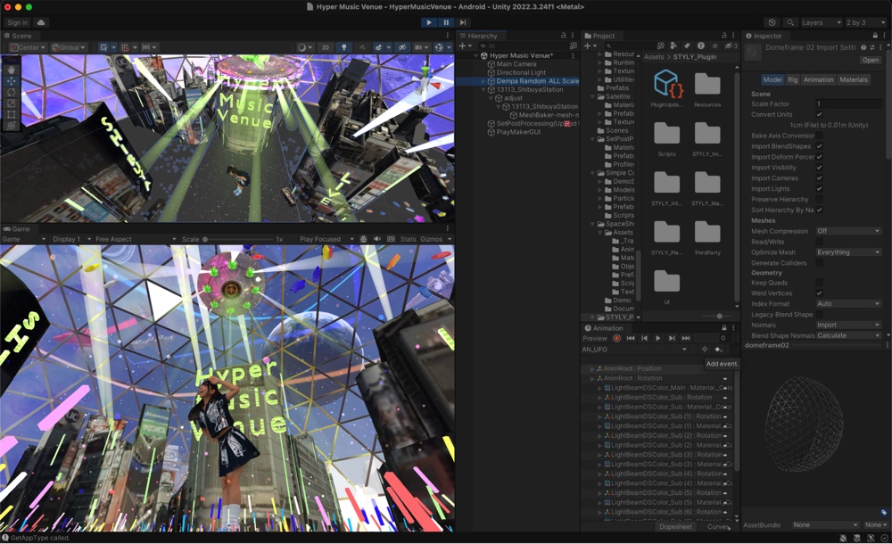Switch to the Rig tab
Viewport: 892px width, 544px height.
pos(792,79)
